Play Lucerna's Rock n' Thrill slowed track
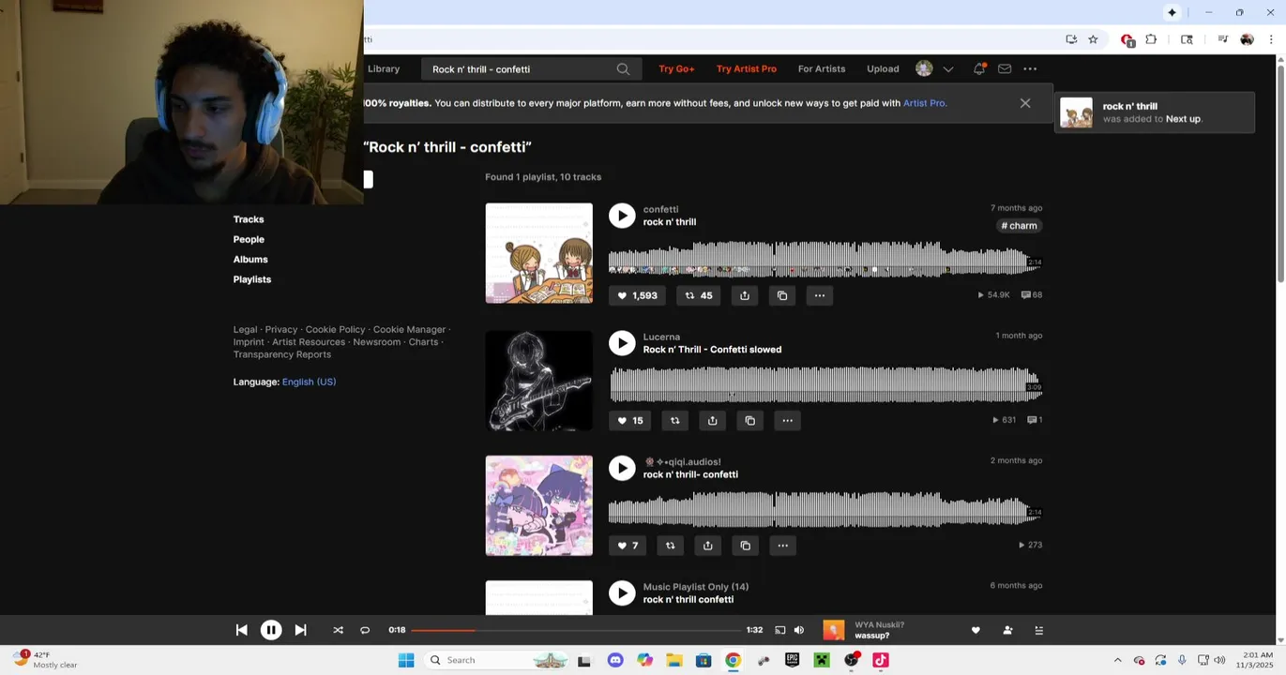 click(622, 343)
